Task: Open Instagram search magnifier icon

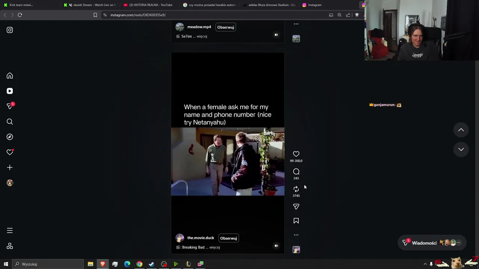Action: pyautogui.click(x=10, y=122)
